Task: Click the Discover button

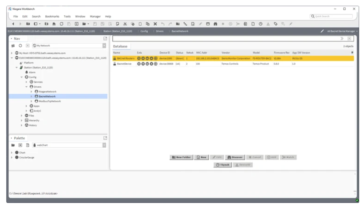Action: click(x=235, y=157)
